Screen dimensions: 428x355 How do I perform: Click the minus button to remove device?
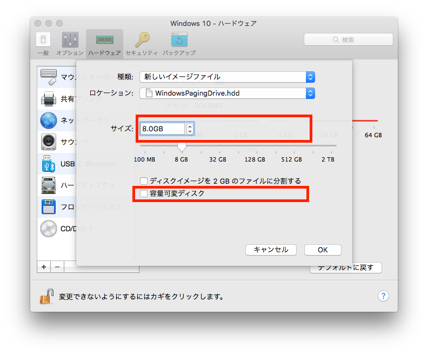click(x=57, y=267)
